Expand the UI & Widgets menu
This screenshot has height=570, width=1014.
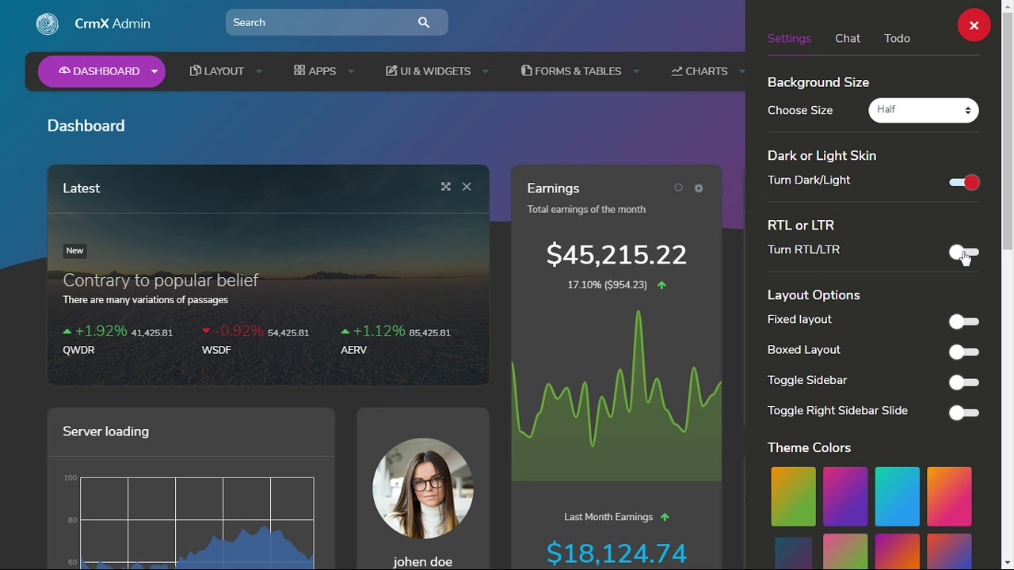[x=437, y=71]
